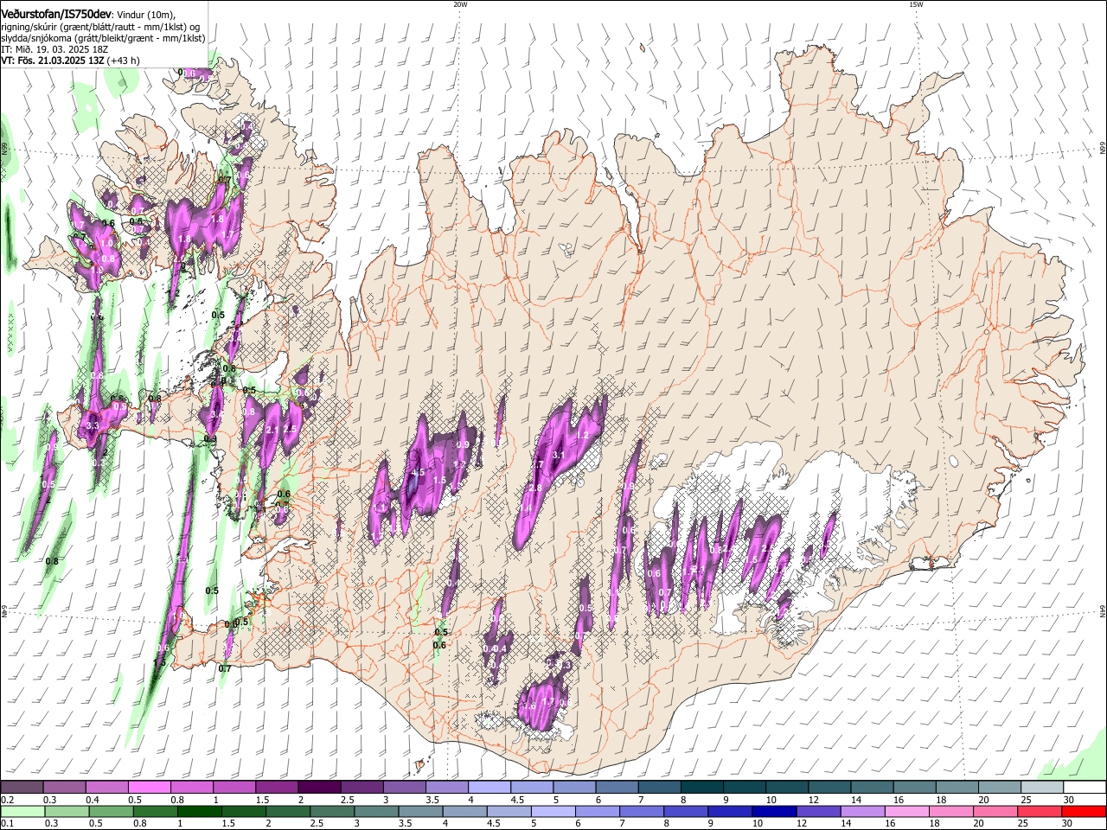Select the 0.4 label on the snow scale
Viewport: 1107px width, 830px height.
pyautogui.click(x=93, y=800)
